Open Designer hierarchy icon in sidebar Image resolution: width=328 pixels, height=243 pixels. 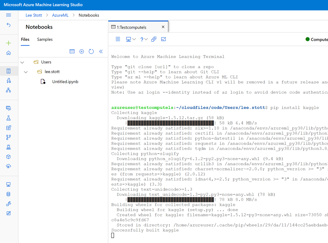(x=9, y=90)
